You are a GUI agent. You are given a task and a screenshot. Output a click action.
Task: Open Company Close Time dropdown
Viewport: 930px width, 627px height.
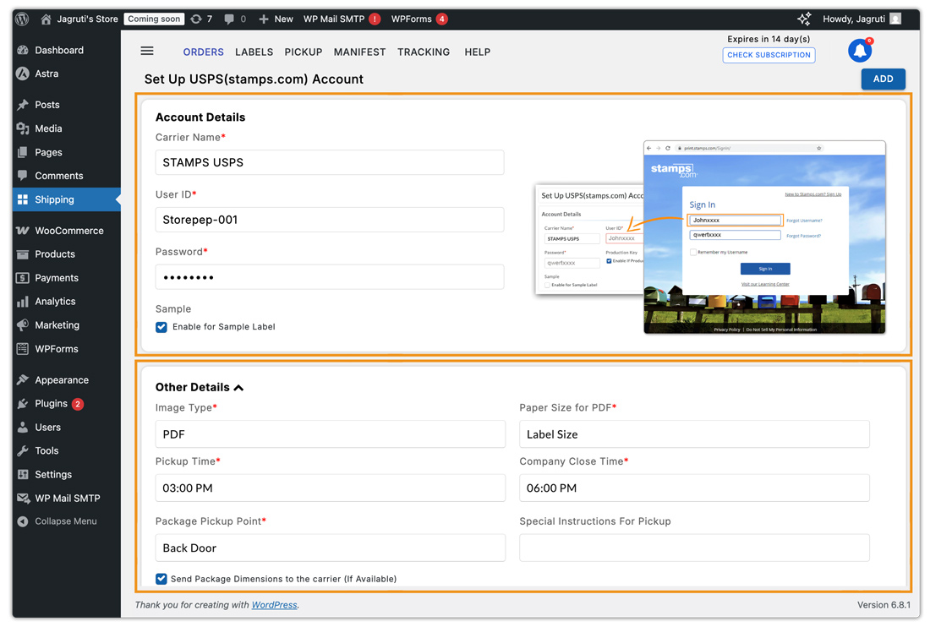(694, 488)
